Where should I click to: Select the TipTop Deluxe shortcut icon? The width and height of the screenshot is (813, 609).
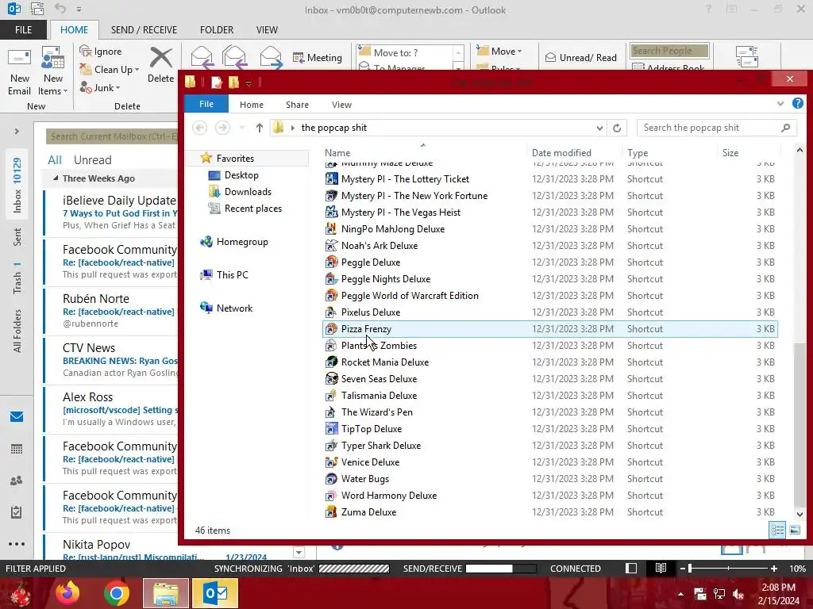click(x=331, y=429)
